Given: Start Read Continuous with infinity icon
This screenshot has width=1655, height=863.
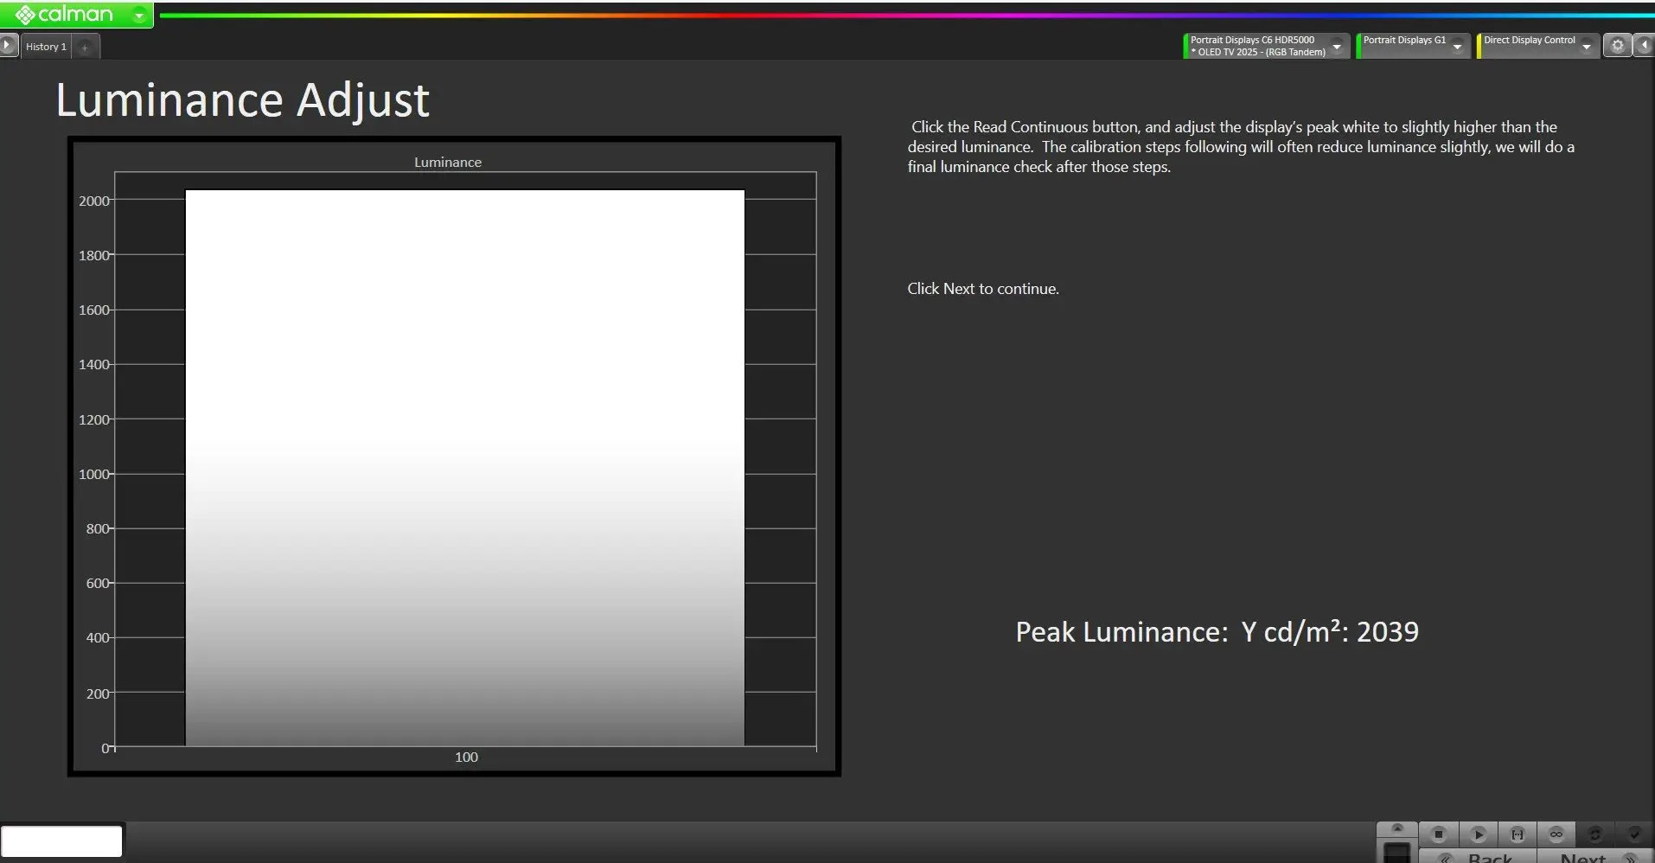Looking at the screenshot, I should click(x=1556, y=834).
